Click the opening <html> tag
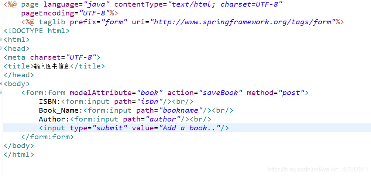371x176 pixels. pyautogui.click(x=17, y=40)
